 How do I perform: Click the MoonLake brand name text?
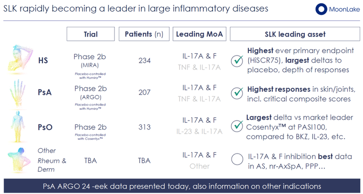tap(342, 10)
